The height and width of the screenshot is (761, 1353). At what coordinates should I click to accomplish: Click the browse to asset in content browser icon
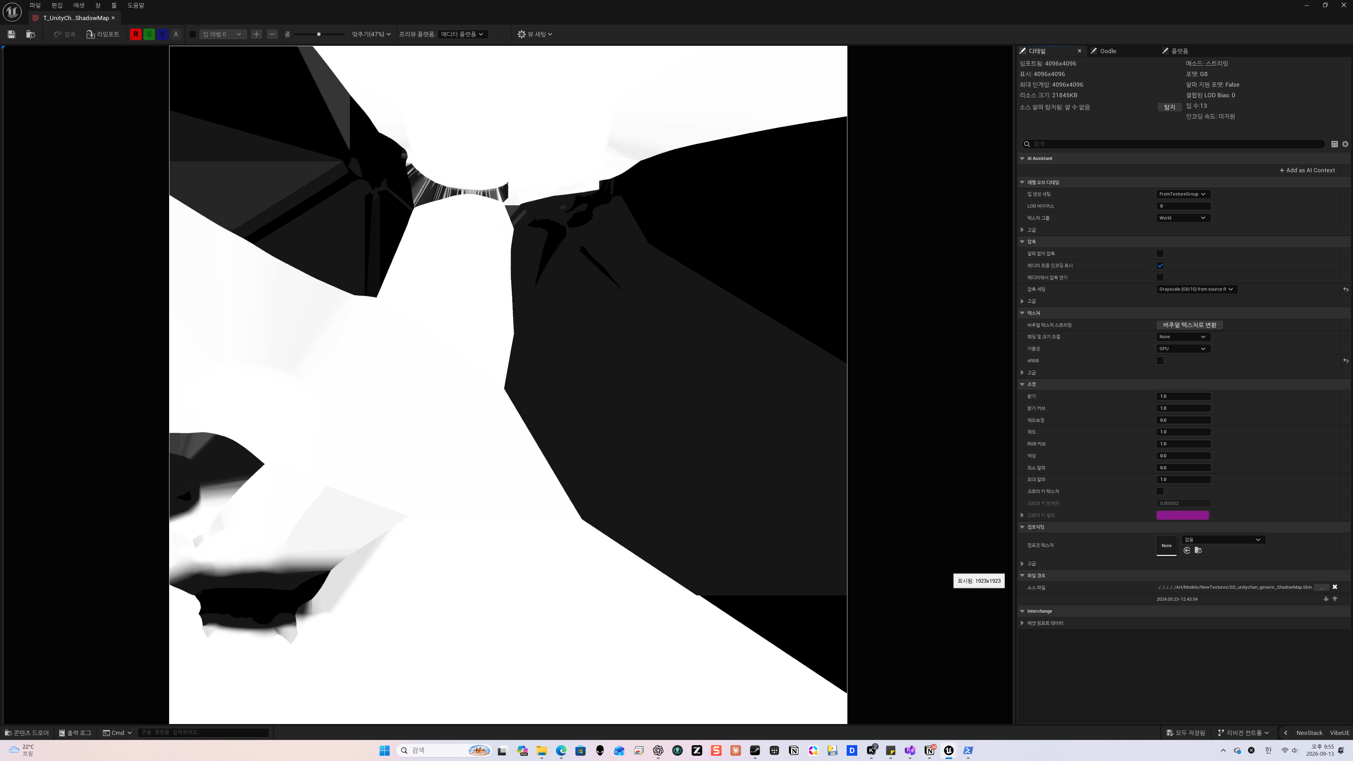pyautogui.click(x=30, y=34)
